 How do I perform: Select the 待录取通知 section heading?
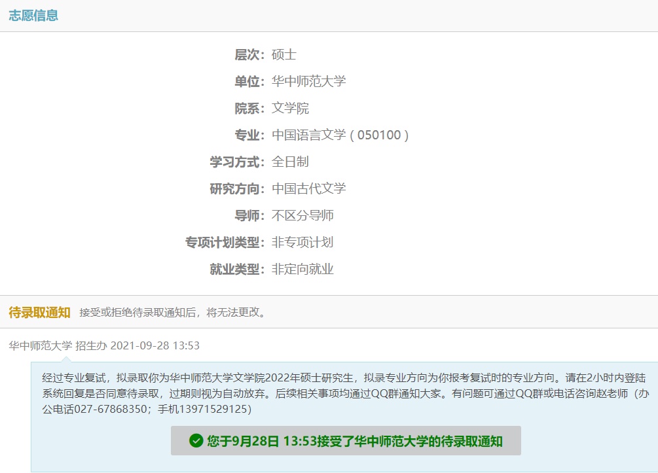39,313
